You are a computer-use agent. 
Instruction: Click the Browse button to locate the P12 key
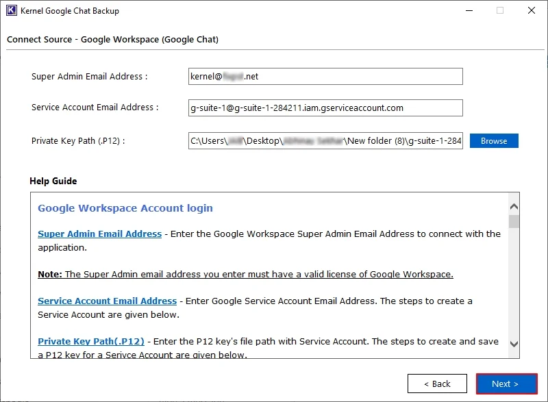[x=494, y=140]
